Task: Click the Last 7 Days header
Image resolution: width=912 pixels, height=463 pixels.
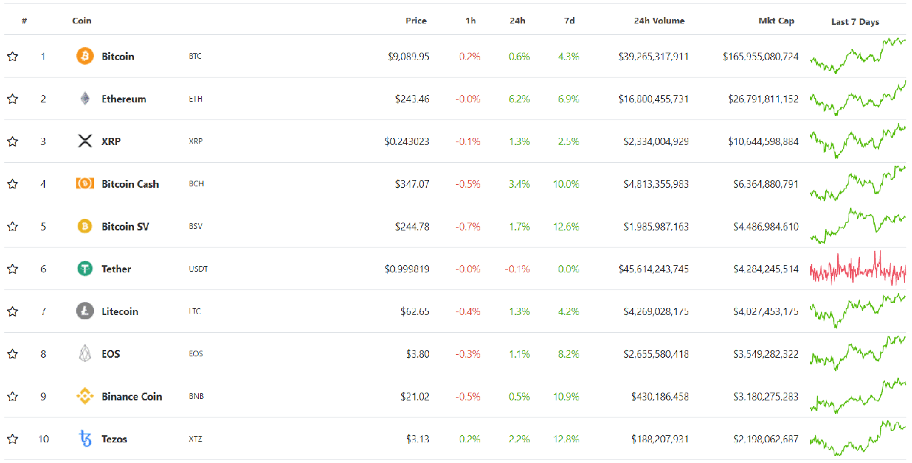Action: [x=855, y=21]
